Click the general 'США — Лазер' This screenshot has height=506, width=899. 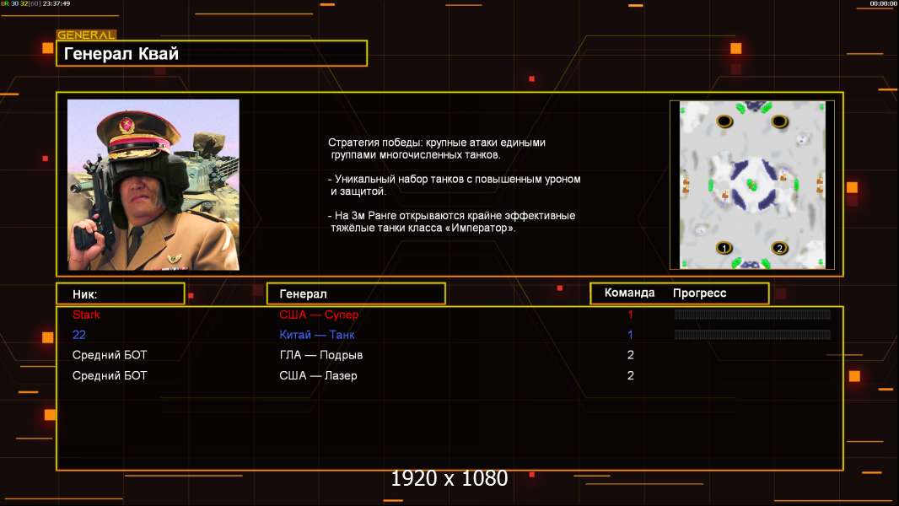tap(318, 376)
